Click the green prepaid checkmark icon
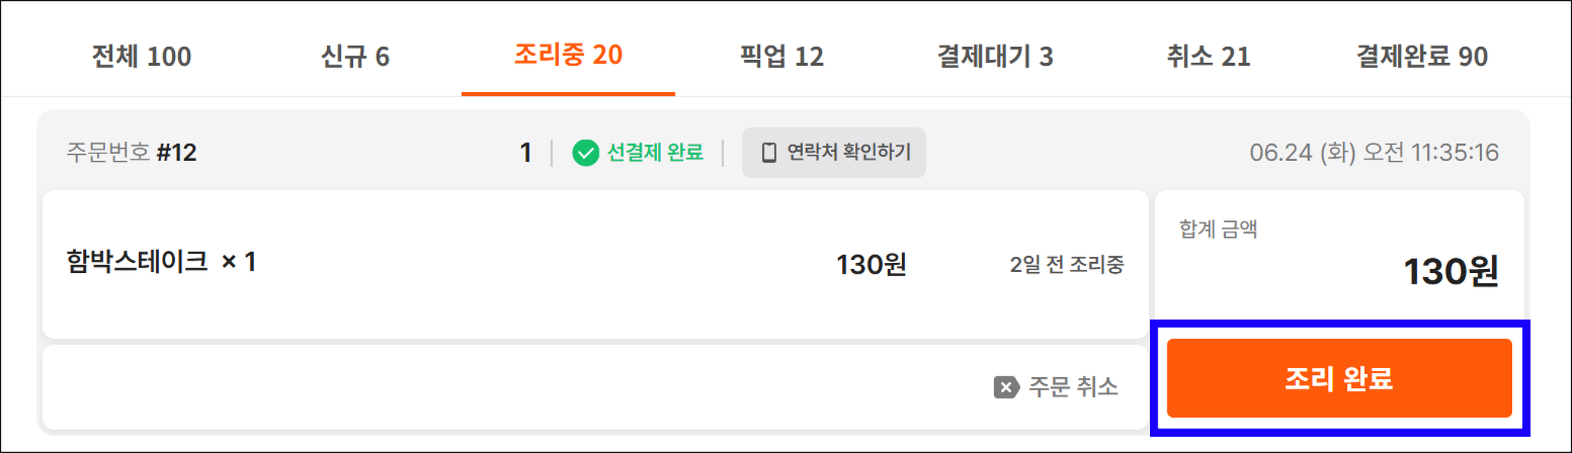The image size is (1572, 453). coord(586,153)
